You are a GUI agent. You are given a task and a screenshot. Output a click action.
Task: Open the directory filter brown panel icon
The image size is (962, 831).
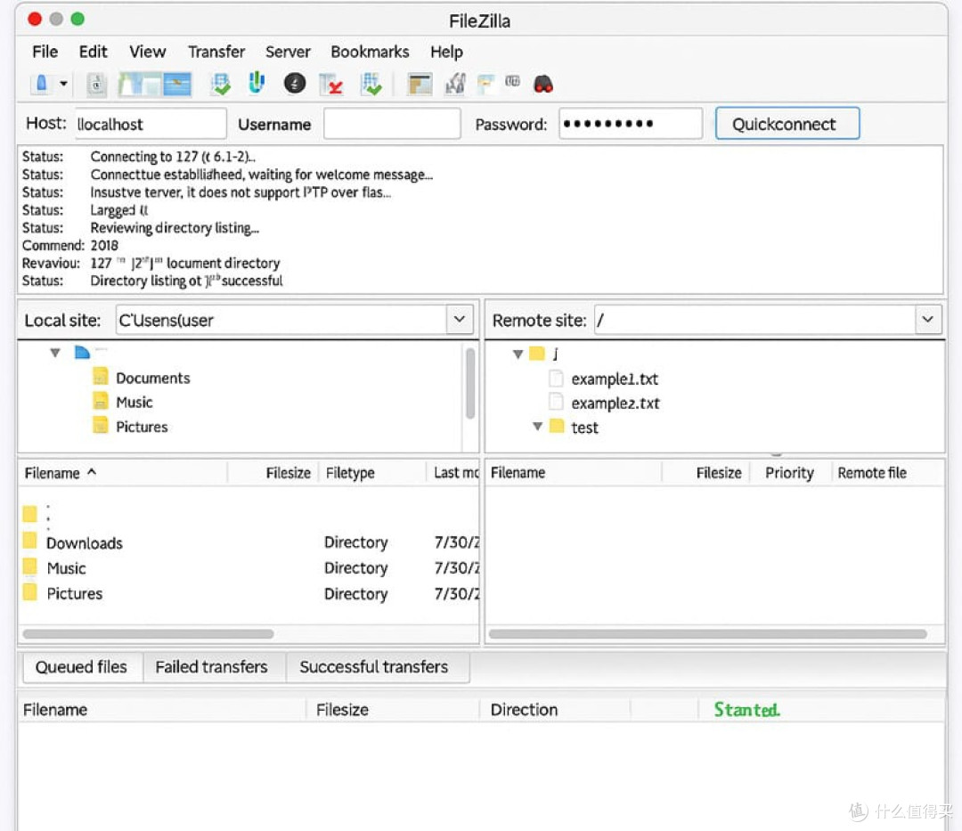(420, 84)
